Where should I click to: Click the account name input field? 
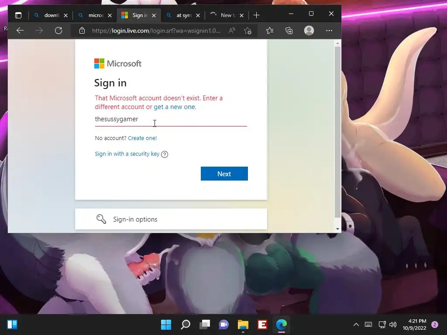[171, 120]
